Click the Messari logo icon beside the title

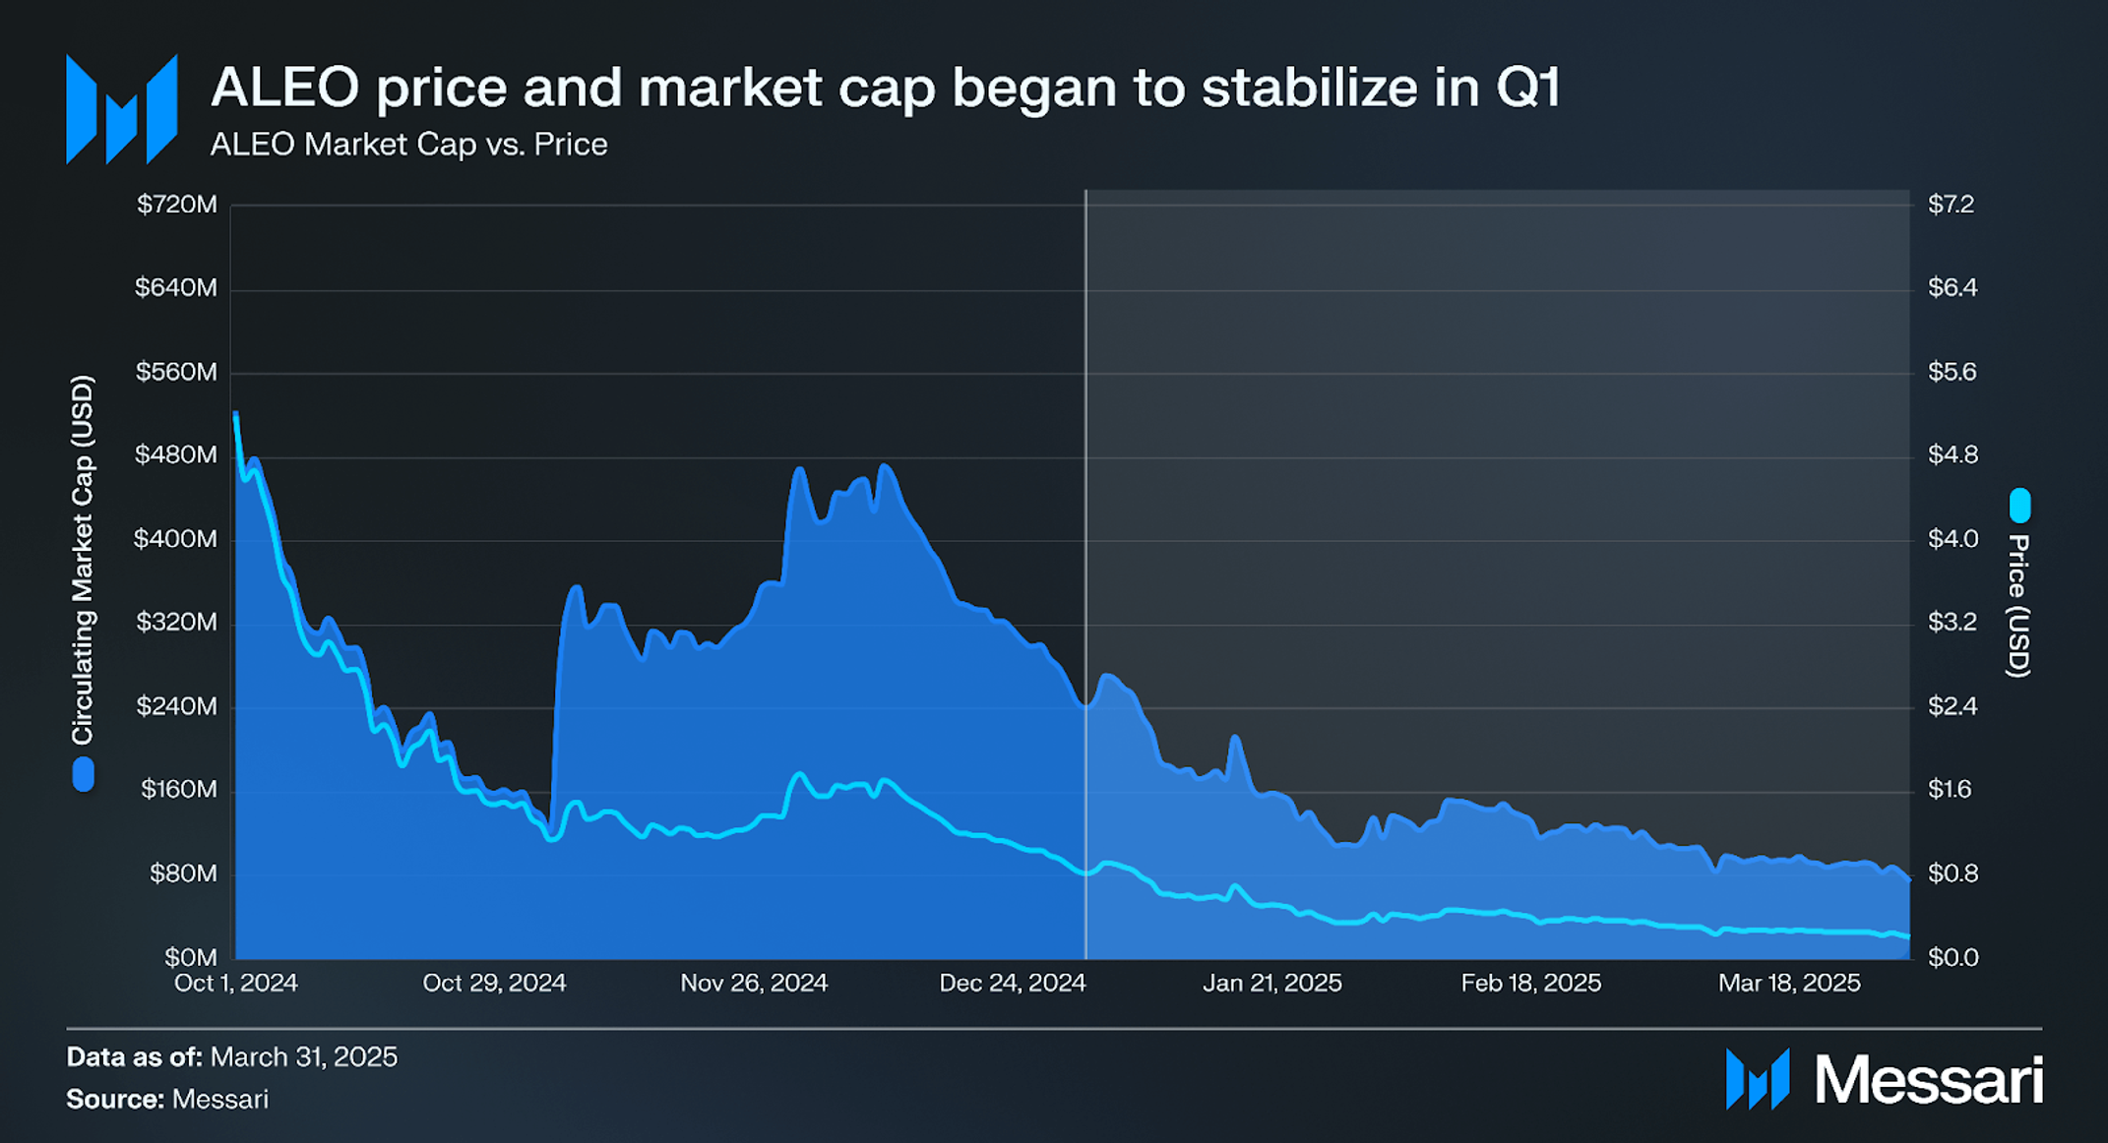121,109
